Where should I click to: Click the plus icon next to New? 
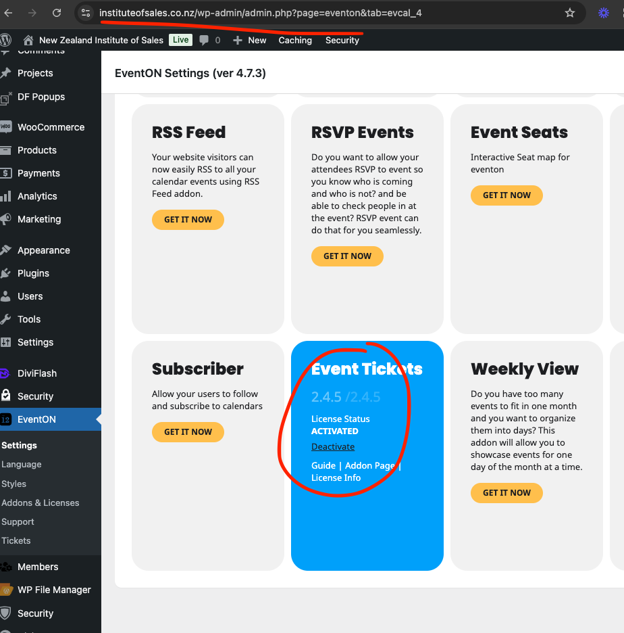tap(238, 40)
